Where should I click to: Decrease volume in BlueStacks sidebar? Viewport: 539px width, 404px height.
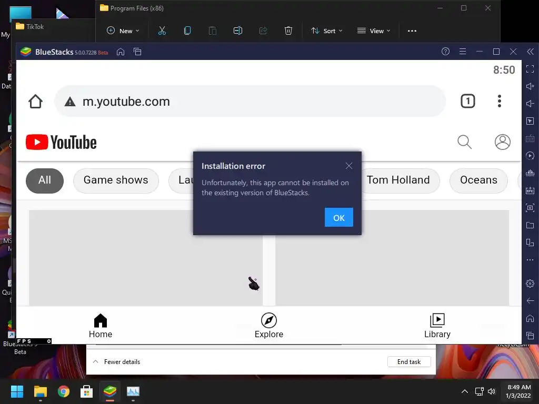(x=530, y=104)
